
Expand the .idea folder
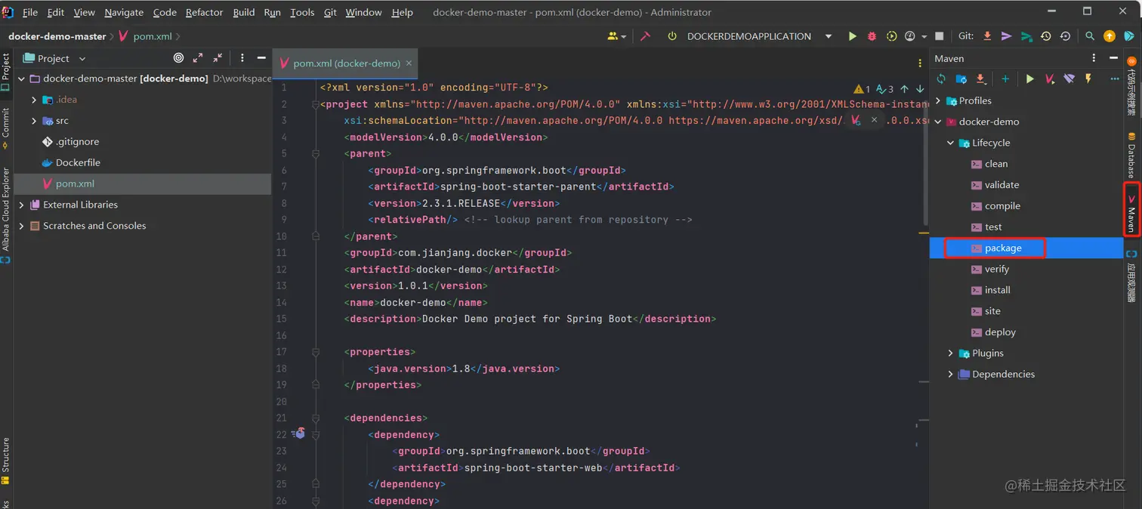[x=34, y=100]
